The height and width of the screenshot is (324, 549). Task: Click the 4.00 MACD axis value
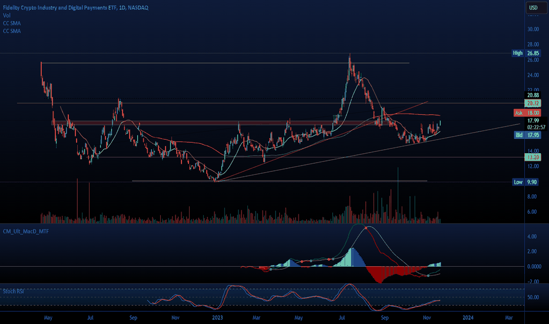(x=532, y=236)
